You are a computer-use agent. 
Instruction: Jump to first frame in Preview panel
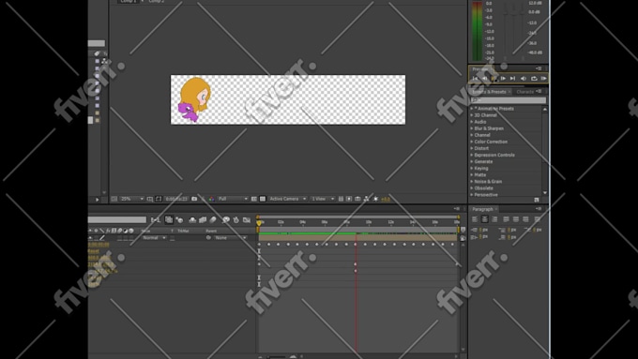(x=475, y=79)
